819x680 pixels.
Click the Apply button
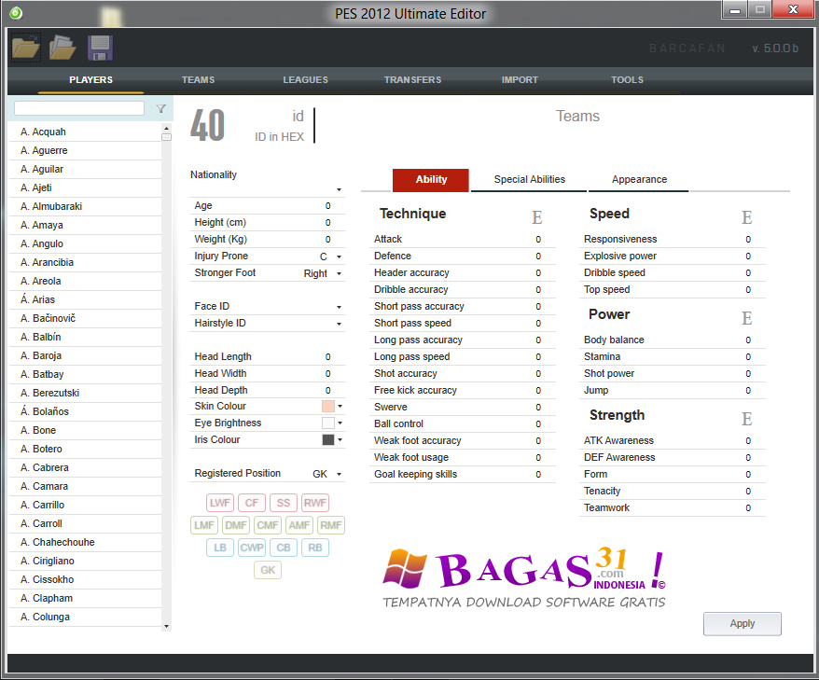click(743, 624)
